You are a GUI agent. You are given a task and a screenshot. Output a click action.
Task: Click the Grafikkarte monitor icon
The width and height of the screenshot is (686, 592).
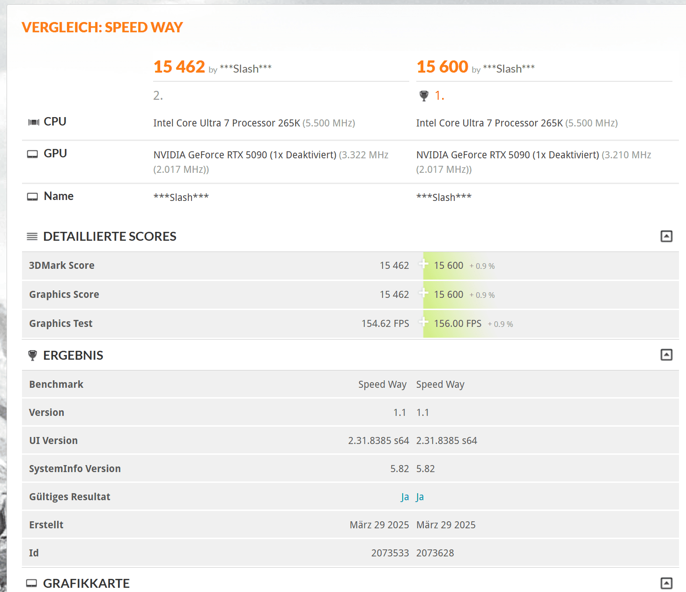pos(31,583)
